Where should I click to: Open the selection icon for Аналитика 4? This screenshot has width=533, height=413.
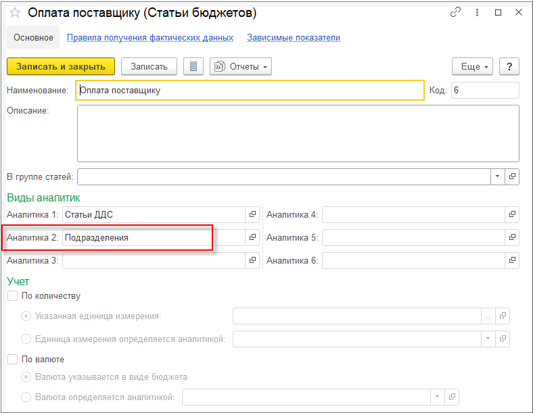click(x=512, y=215)
